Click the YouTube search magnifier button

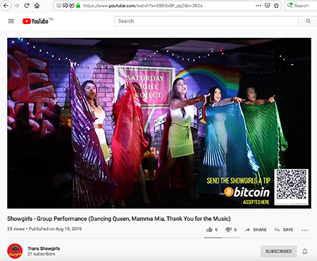pos(308,21)
